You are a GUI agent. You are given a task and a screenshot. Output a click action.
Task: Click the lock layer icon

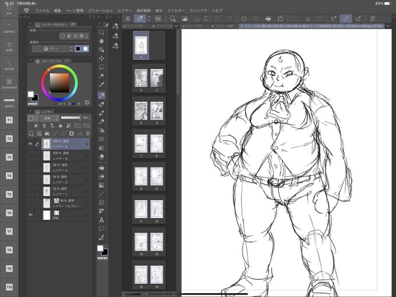pyautogui.click(x=61, y=126)
